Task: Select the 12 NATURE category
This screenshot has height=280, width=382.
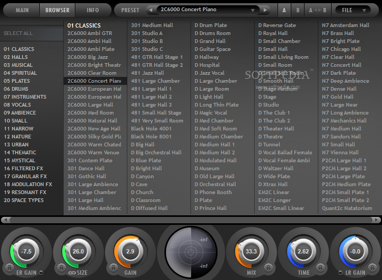Action: (18, 137)
